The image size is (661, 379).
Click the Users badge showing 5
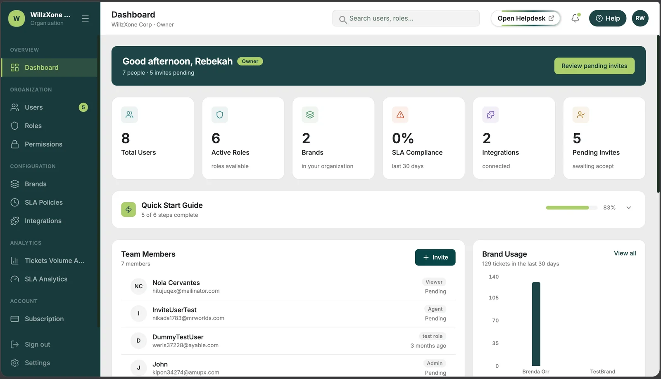[83, 107]
